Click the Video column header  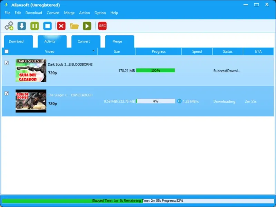pyautogui.click(x=50, y=51)
